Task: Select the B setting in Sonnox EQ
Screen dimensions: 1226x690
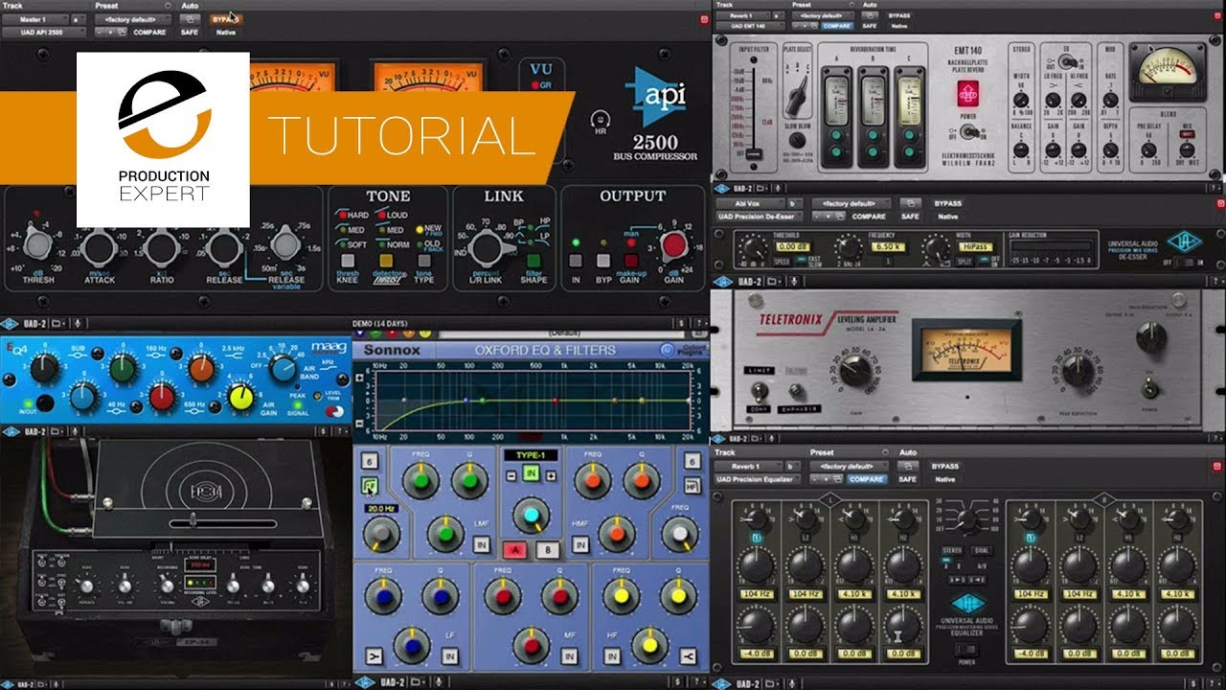Action: point(547,550)
